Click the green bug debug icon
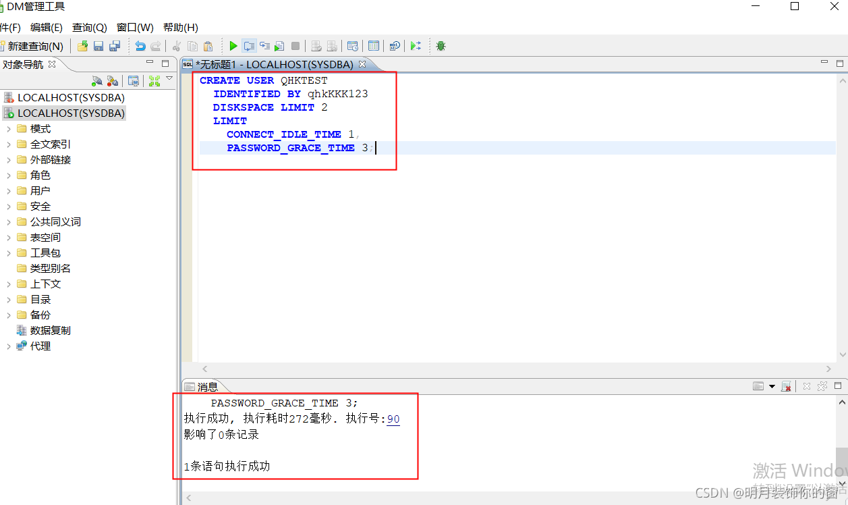The height and width of the screenshot is (505, 848). [441, 46]
